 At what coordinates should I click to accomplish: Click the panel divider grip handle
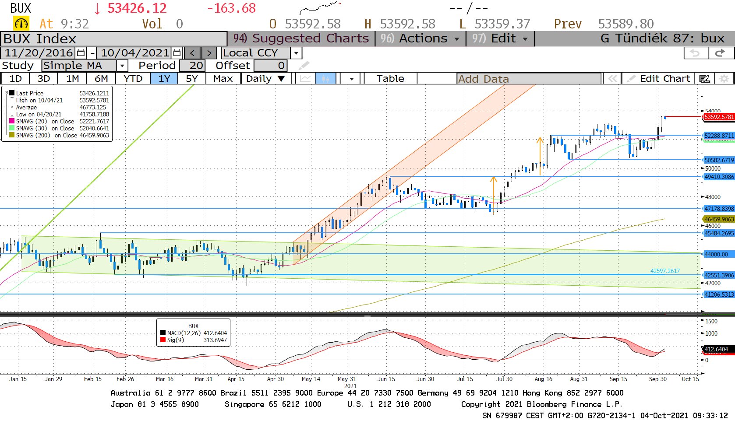367,315
